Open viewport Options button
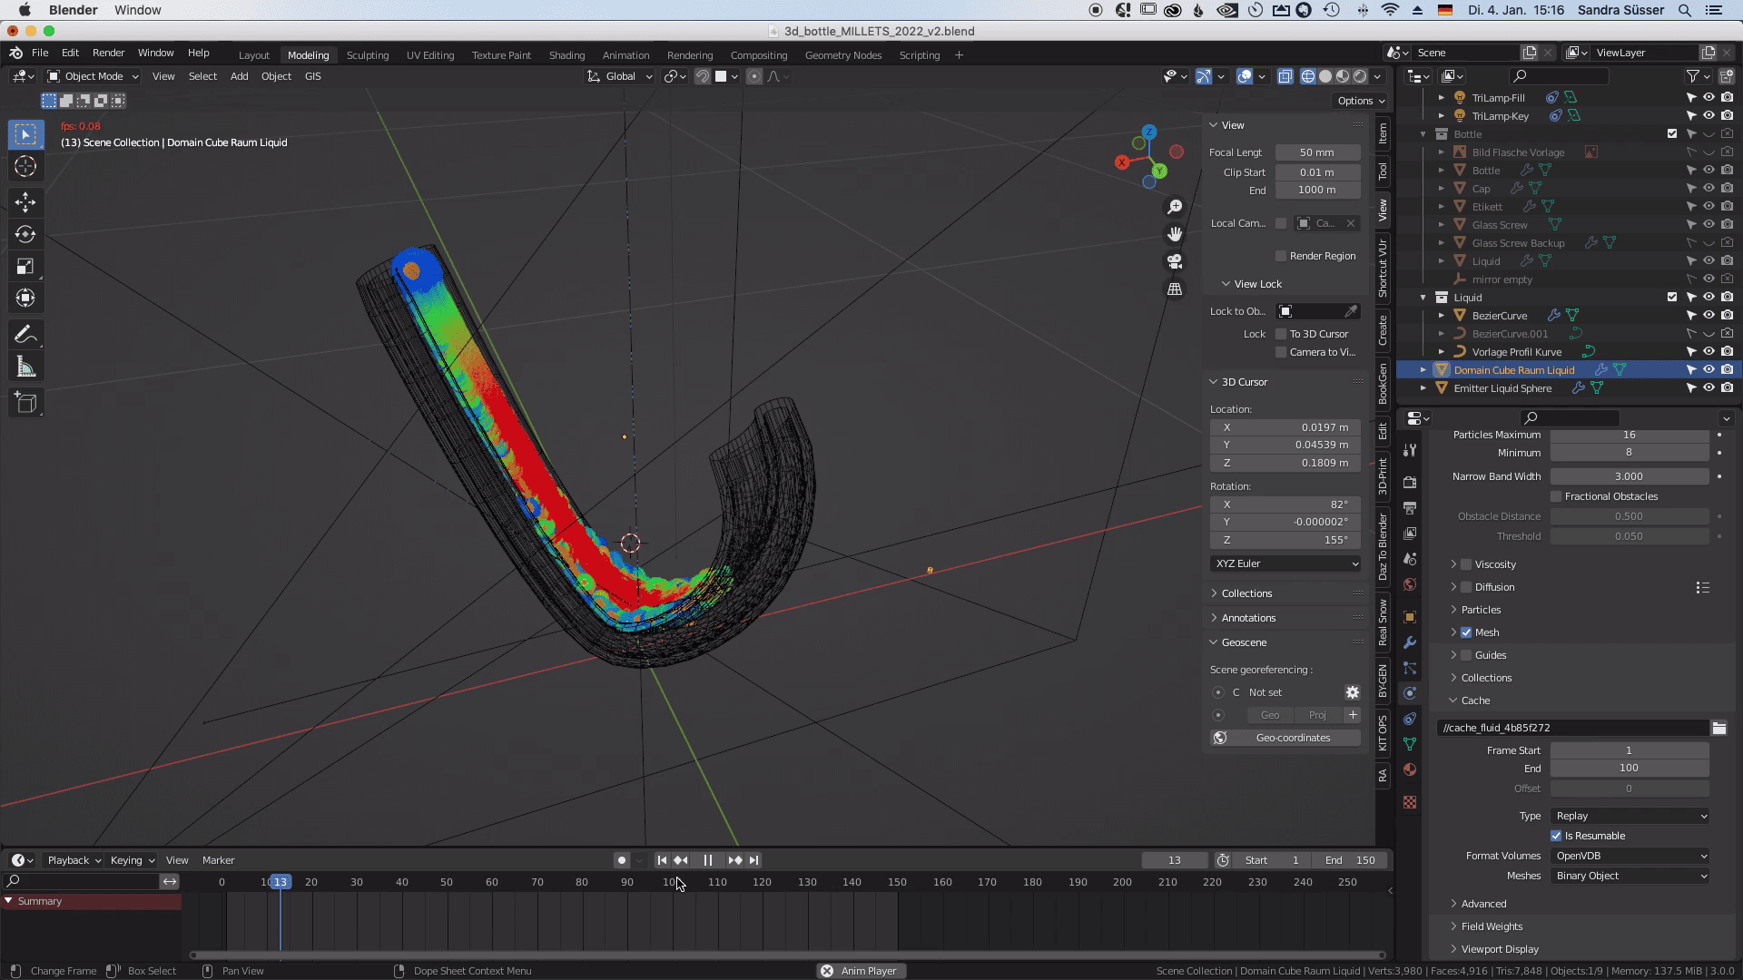Image resolution: width=1743 pixels, height=980 pixels. 1360,101
